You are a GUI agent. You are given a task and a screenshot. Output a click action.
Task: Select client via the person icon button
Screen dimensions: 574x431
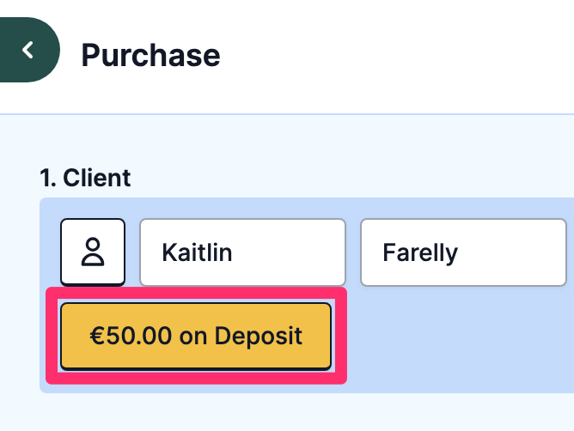[93, 252]
